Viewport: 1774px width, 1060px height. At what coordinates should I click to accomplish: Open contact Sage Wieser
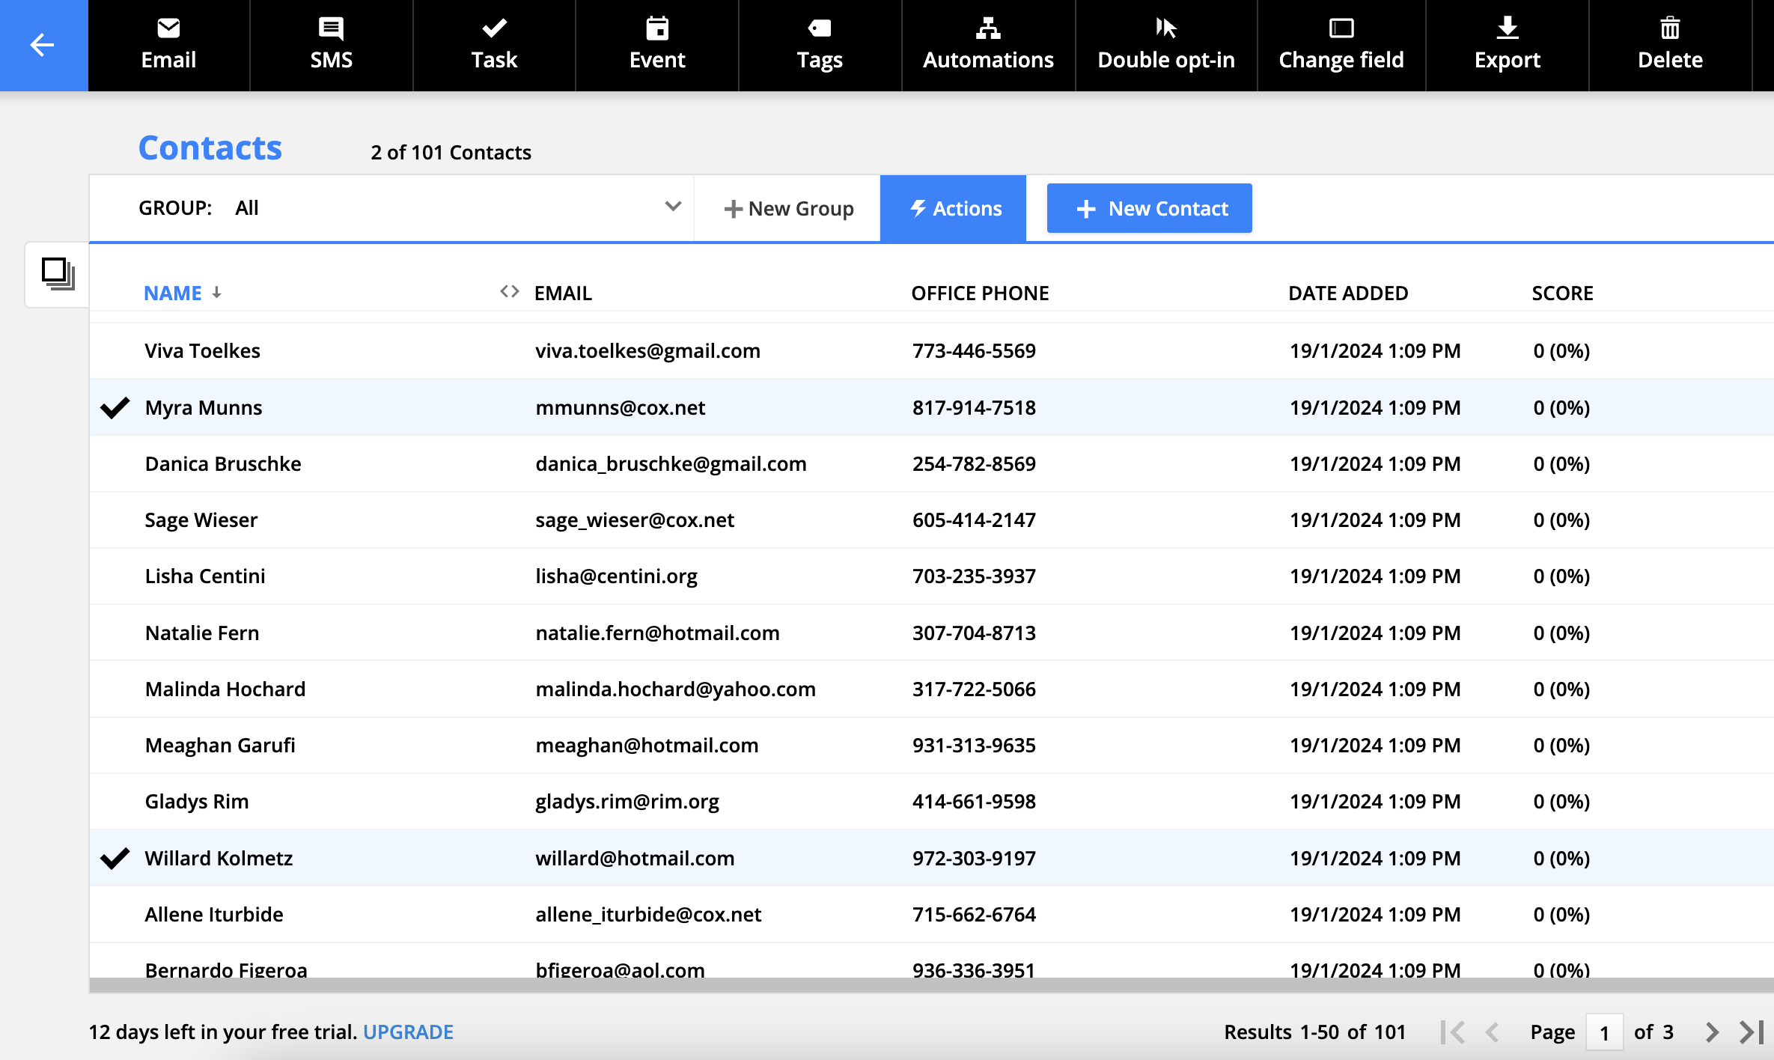201,520
